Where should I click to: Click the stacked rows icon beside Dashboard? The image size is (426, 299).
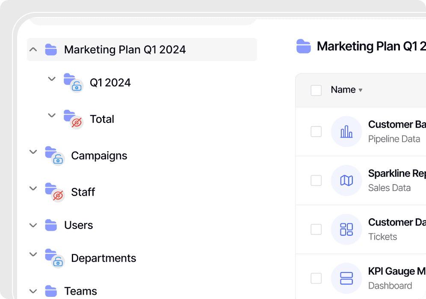[346, 278]
